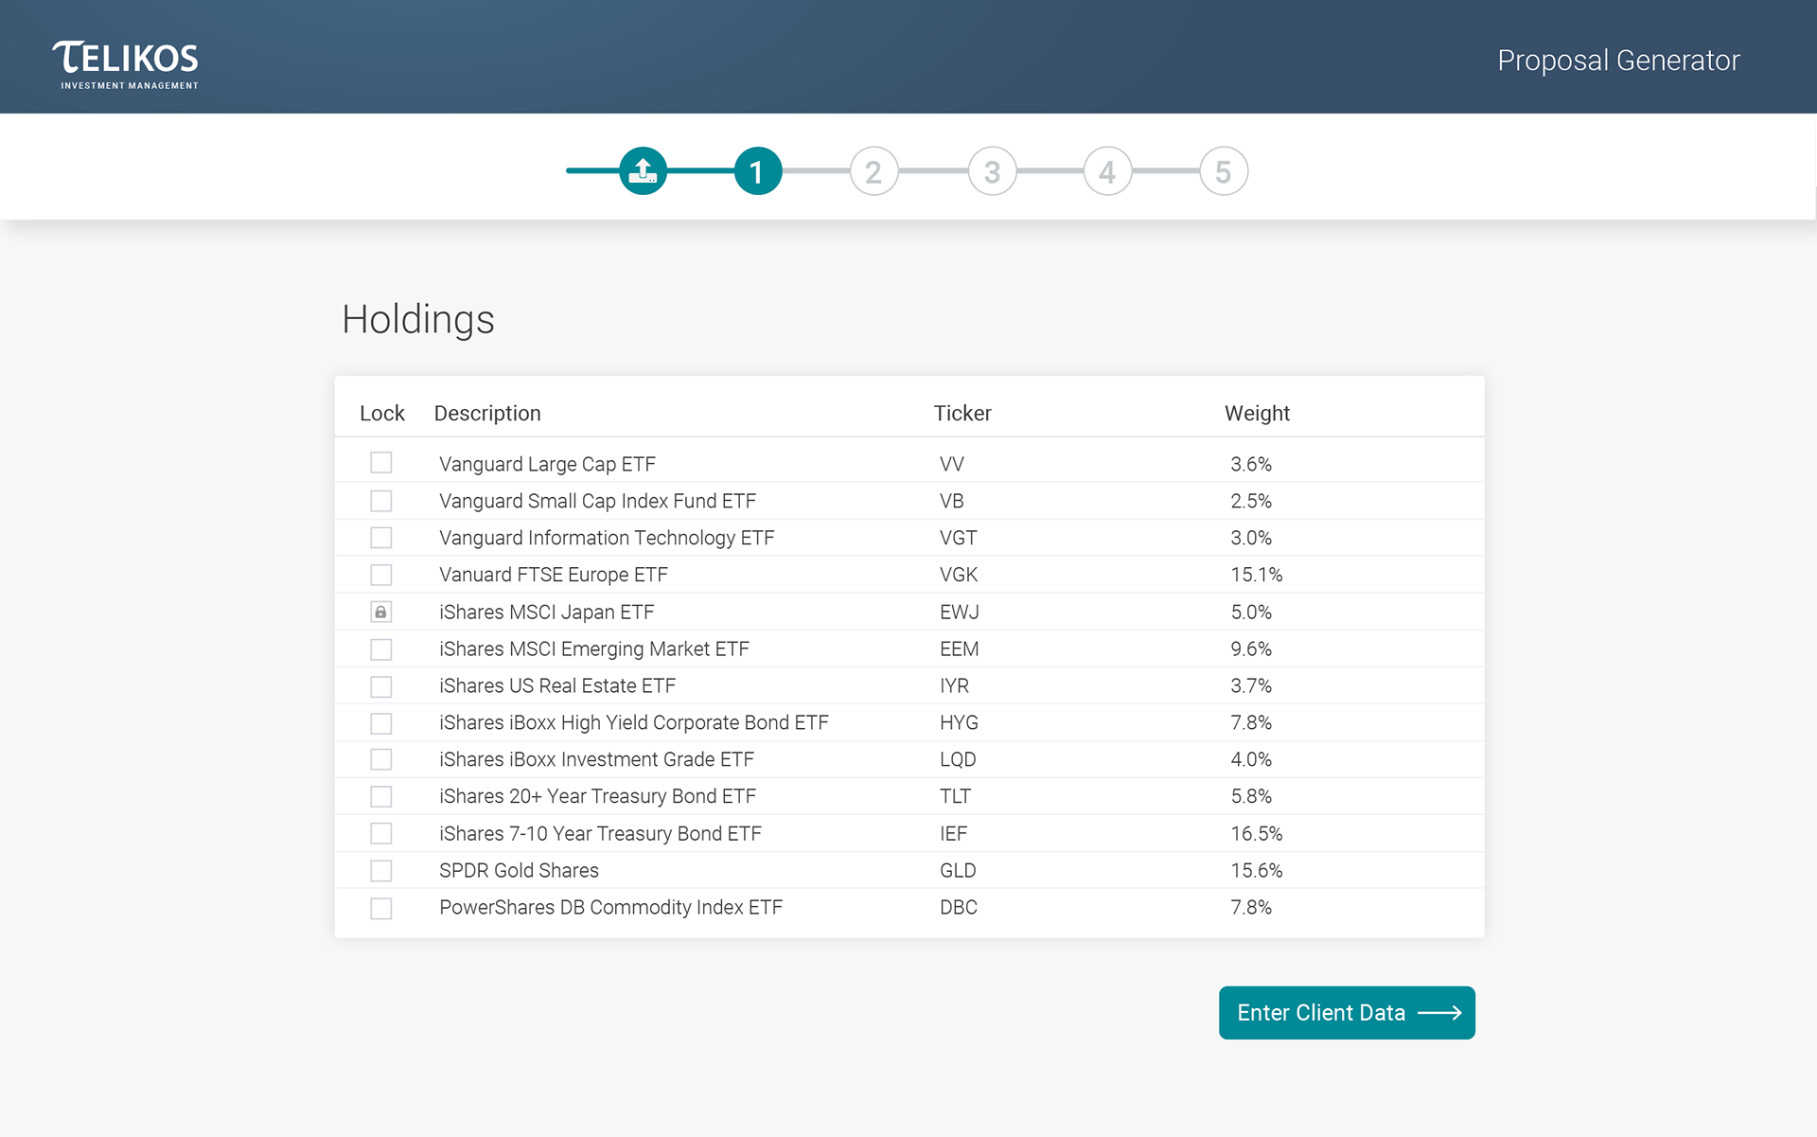Enable lock on Vanguard Information Technology ETF
The width and height of the screenshot is (1817, 1137).
click(380, 538)
